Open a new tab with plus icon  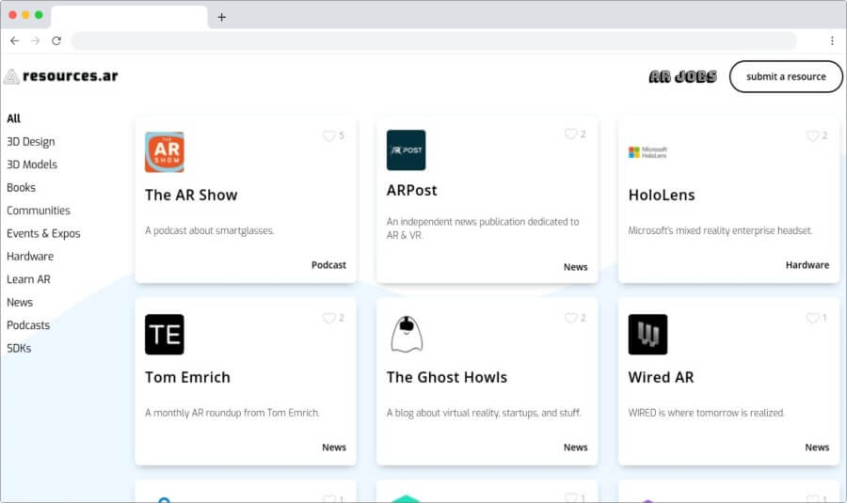(x=221, y=17)
